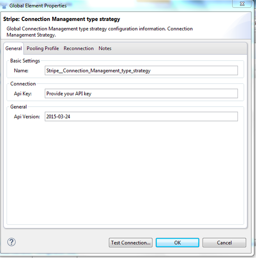256x258 pixels.
Task: Focus the Api Version input field
Action: click(x=141, y=116)
